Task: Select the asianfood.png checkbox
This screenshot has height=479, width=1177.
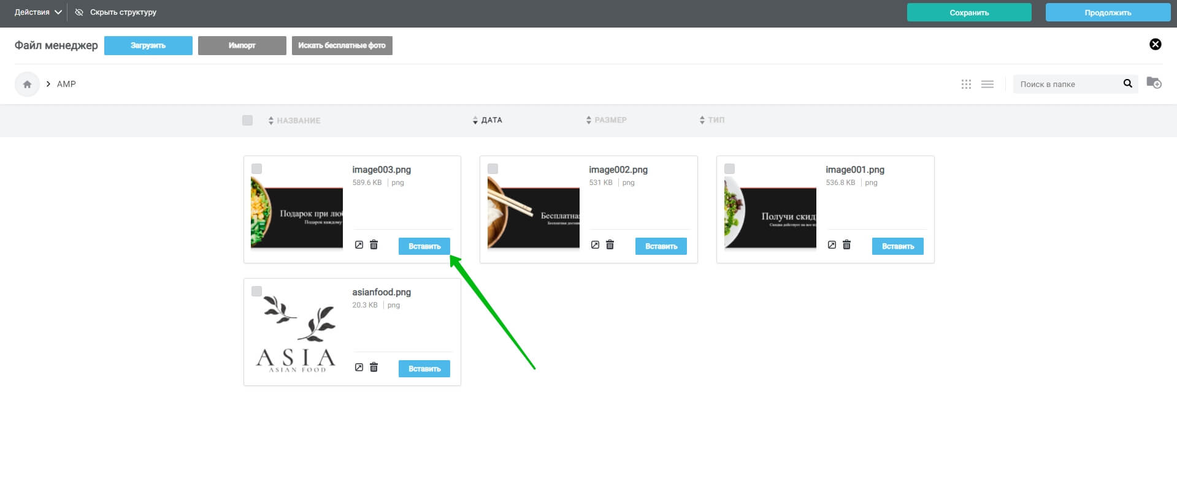Action: (x=256, y=291)
